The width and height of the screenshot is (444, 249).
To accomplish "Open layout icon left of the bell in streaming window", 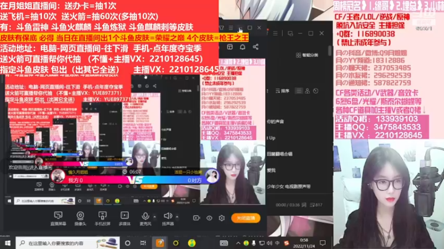I will pyautogui.click(x=230, y=47).
